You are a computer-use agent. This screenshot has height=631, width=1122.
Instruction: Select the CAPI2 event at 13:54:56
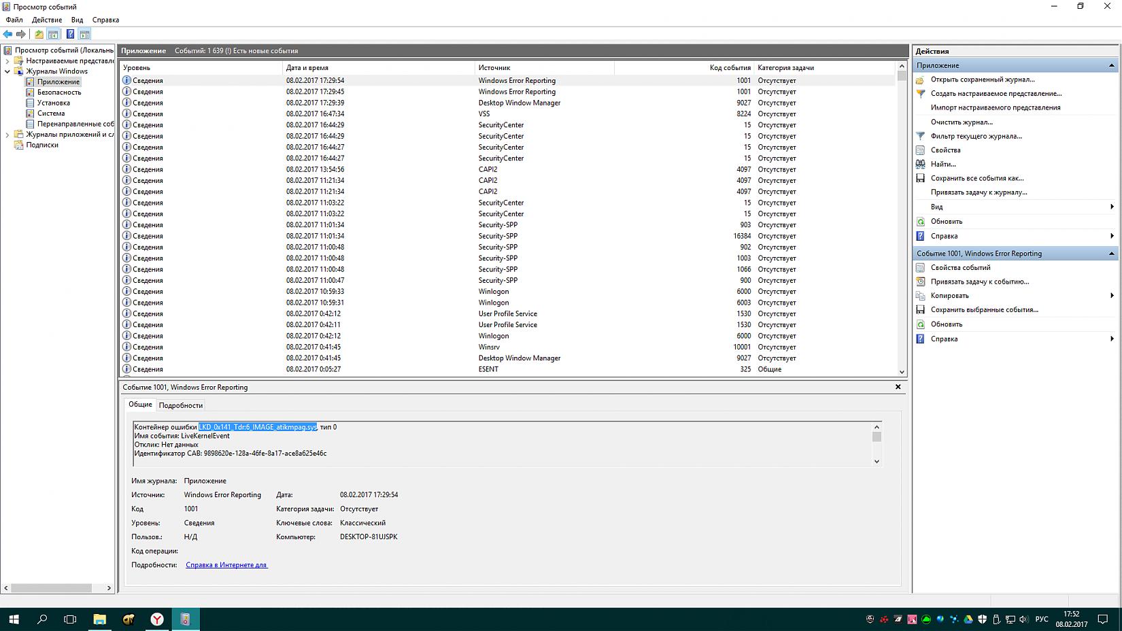click(x=508, y=169)
